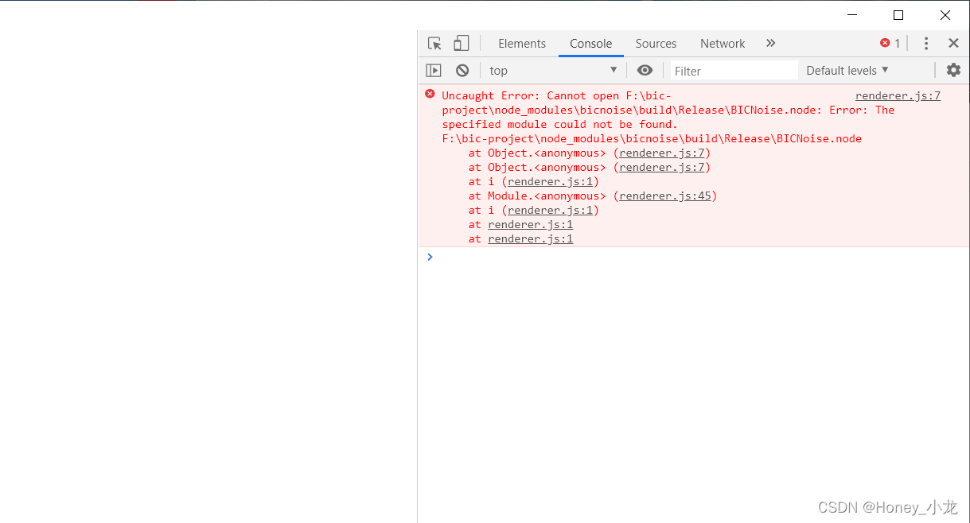This screenshot has width=970, height=523.
Task: Open the Network tab
Action: [x=723, y=44]
